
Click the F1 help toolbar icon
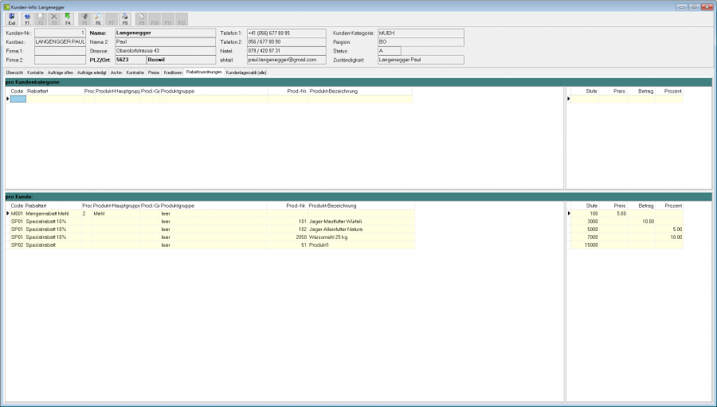(x=27, y=19)
